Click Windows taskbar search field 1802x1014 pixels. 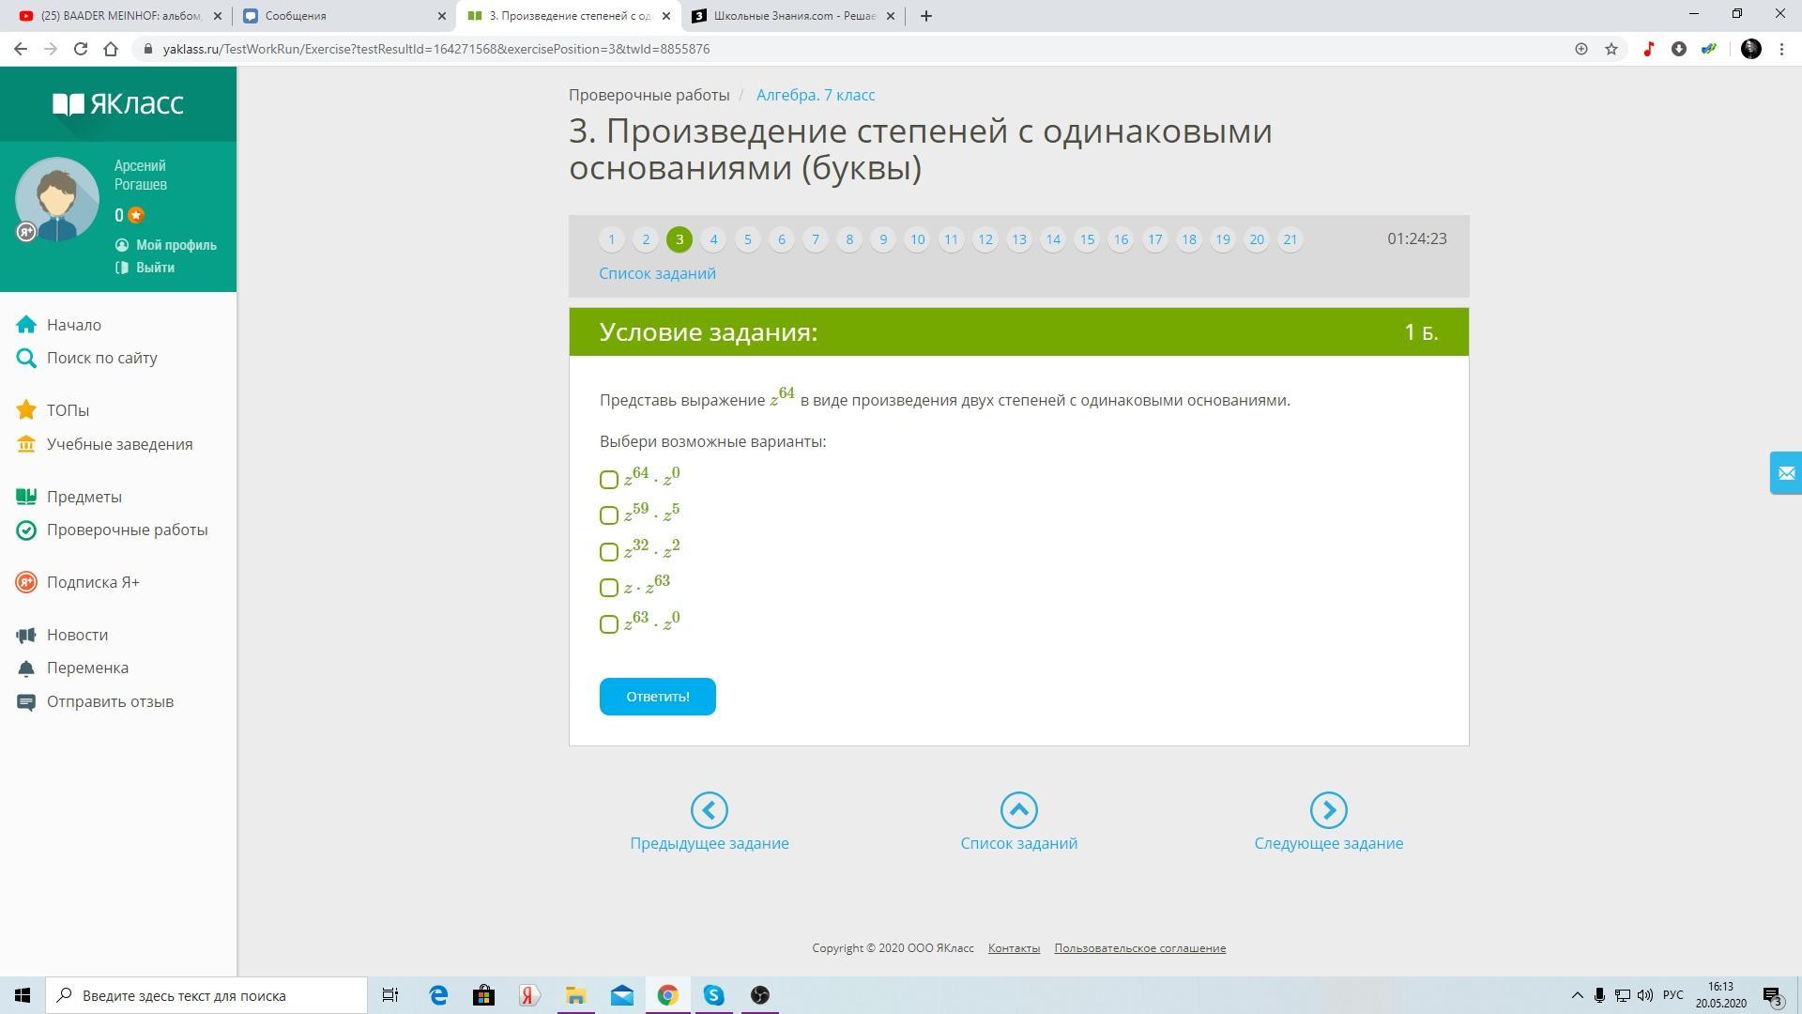tap(206, 995)
